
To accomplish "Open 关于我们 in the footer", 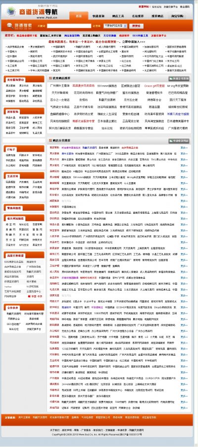I will pyautogui.click(x=54, y=430).
